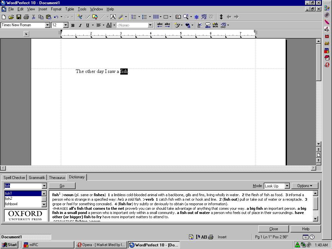This screenshot has width=332, height=249.
Task: Open the Windows Start menu
Action: click(9, 245)
